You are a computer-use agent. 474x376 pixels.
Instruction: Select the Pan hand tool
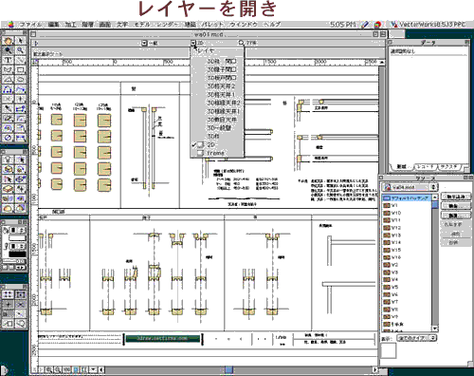click(x=8, y=41)
